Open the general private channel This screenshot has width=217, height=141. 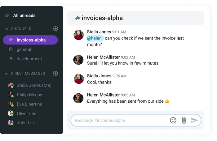pos(24,49)
